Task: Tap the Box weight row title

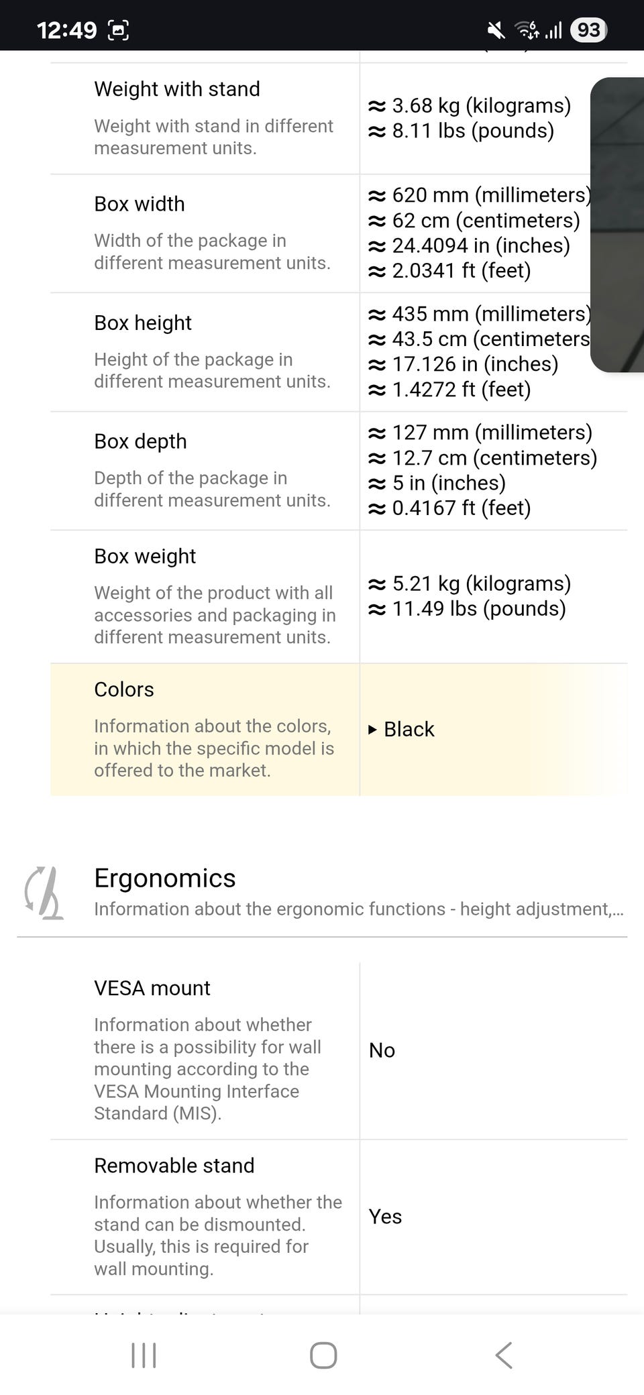Action: coord(145,556)
